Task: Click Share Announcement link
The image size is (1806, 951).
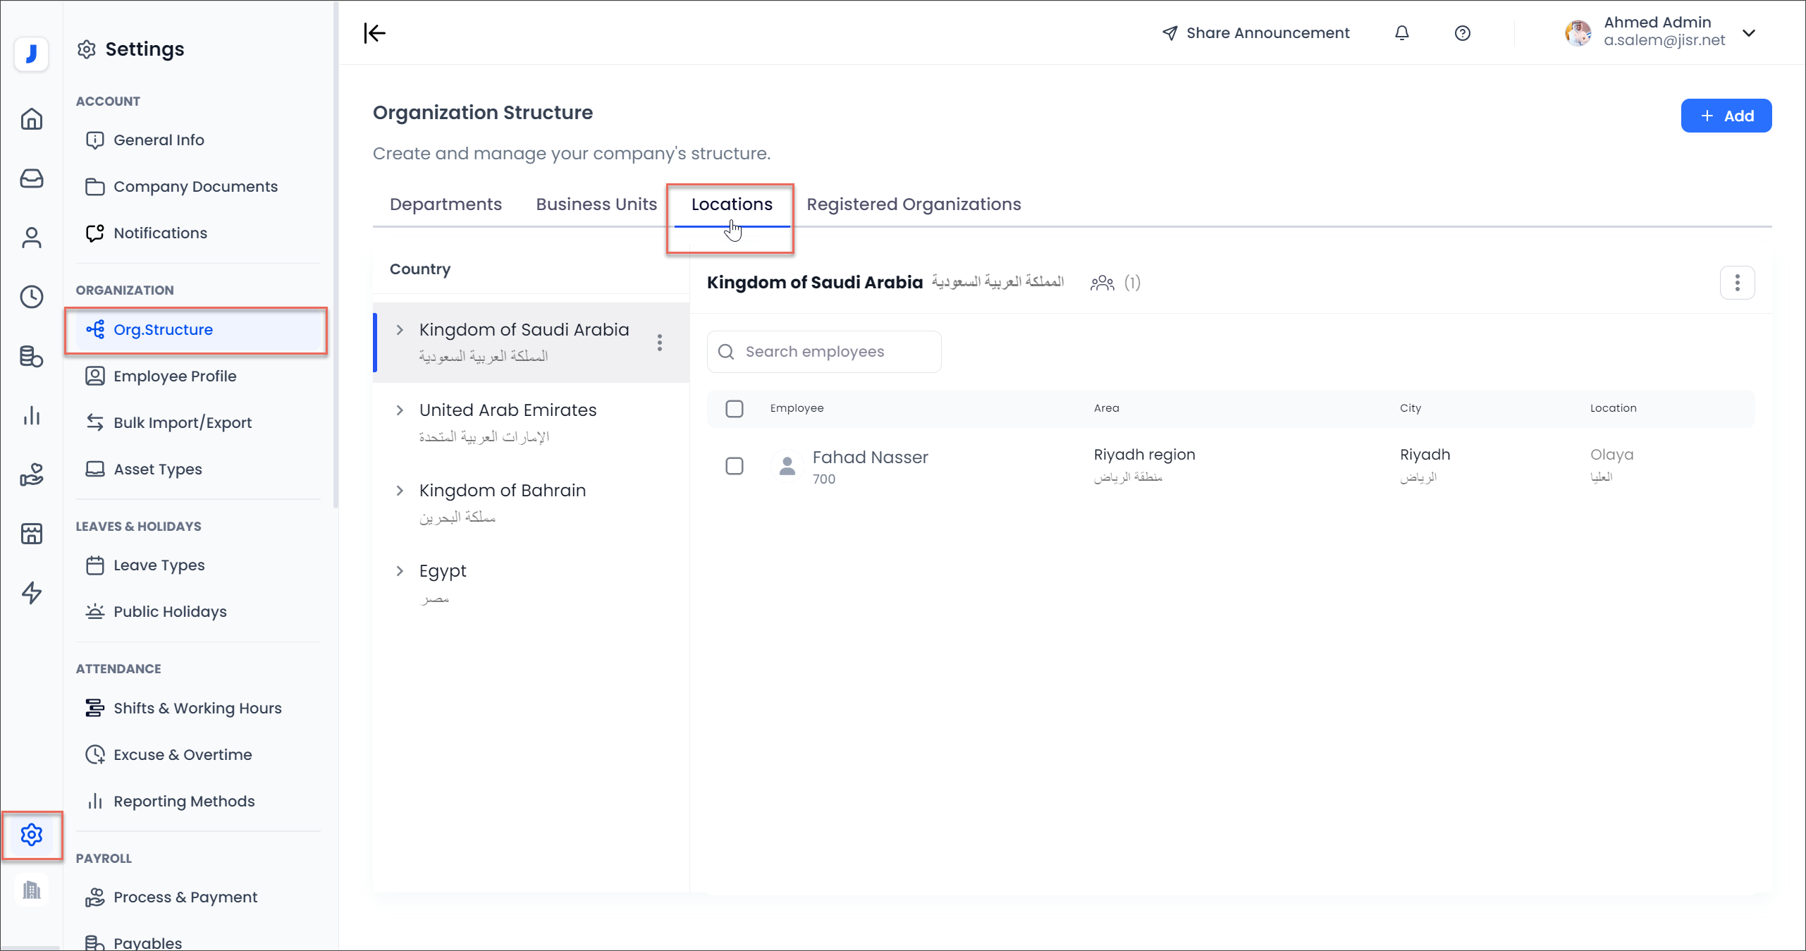Action: coord(1255,33)
